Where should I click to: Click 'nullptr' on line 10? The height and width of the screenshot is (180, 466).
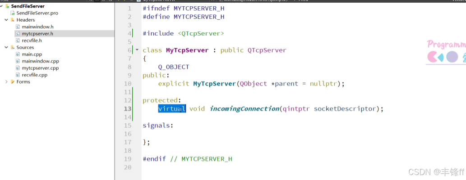tap(323, 84)
